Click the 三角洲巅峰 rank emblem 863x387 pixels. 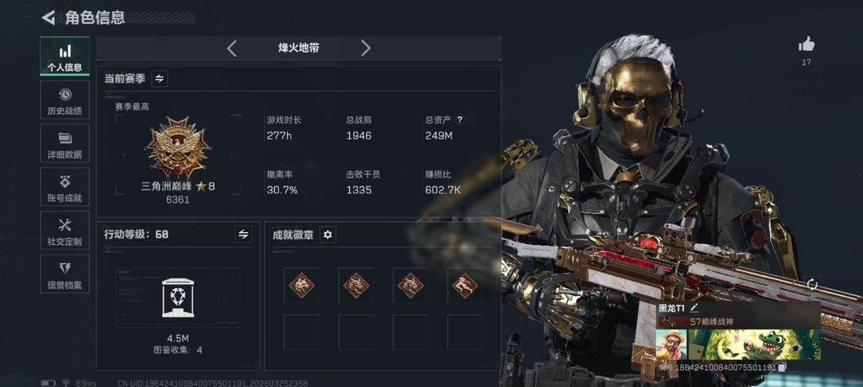tap(177, 146)
